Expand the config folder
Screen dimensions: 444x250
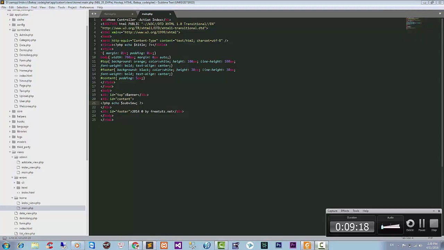point(10,25)
